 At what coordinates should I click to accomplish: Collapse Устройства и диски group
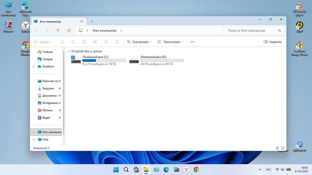point(69,51)
